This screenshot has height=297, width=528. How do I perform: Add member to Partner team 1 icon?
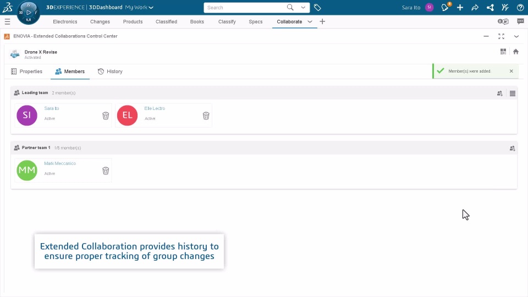click(513, 148)
